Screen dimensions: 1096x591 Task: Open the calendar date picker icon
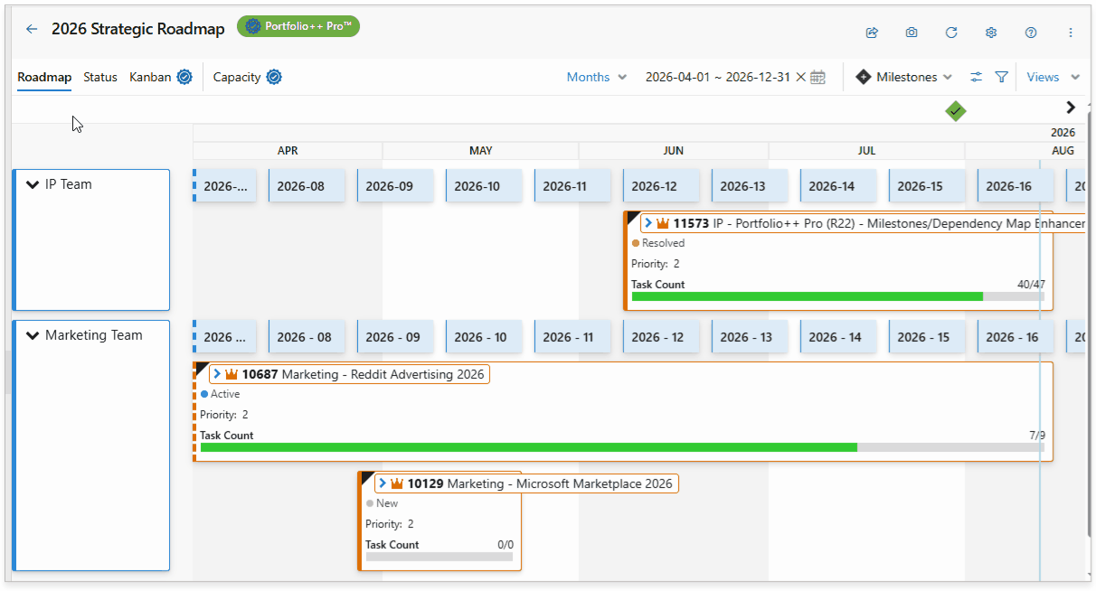click(x=817, y=77)
